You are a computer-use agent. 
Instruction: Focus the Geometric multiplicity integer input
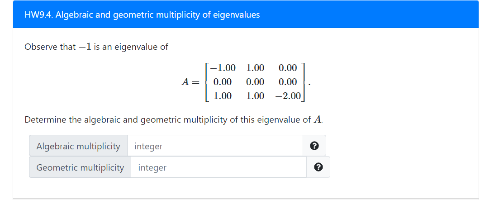click(219, 167)
